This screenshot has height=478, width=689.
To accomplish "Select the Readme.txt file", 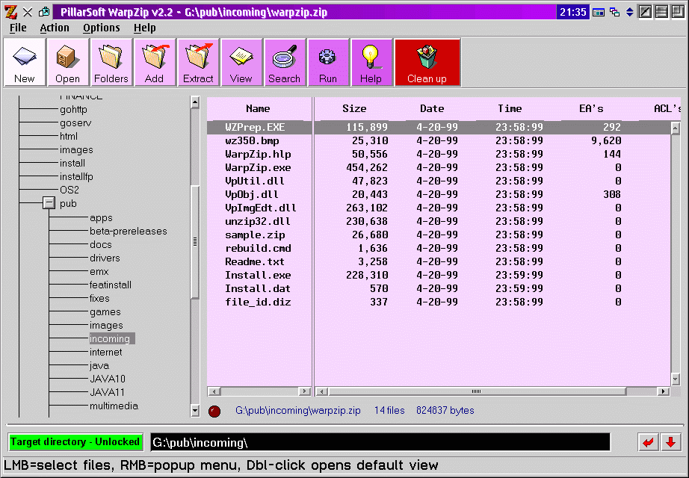I will (x=255, y=261).
